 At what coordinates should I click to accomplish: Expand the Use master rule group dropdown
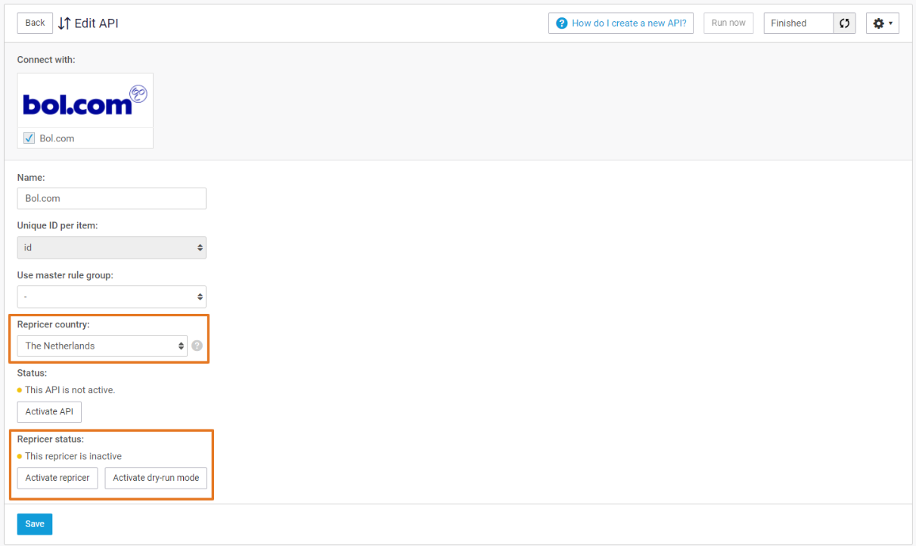point(111,296)
